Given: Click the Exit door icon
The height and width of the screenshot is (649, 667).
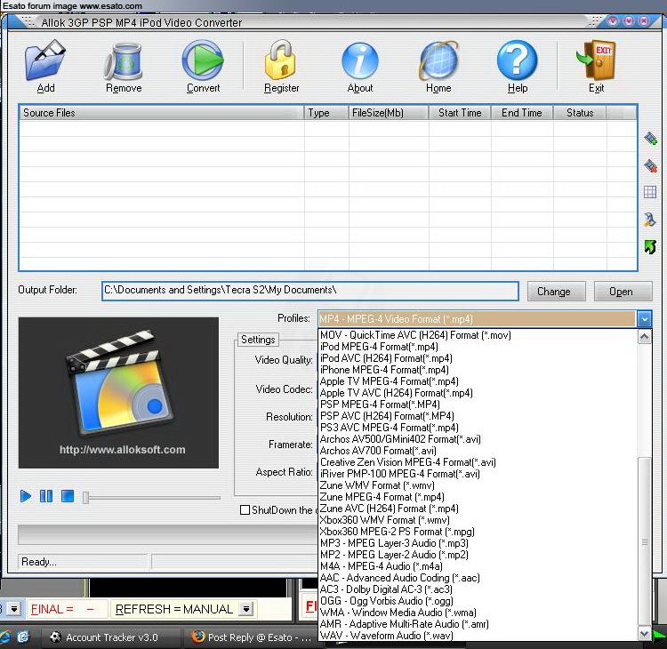Looking at the screenshot, I should (x=597, y=60).
